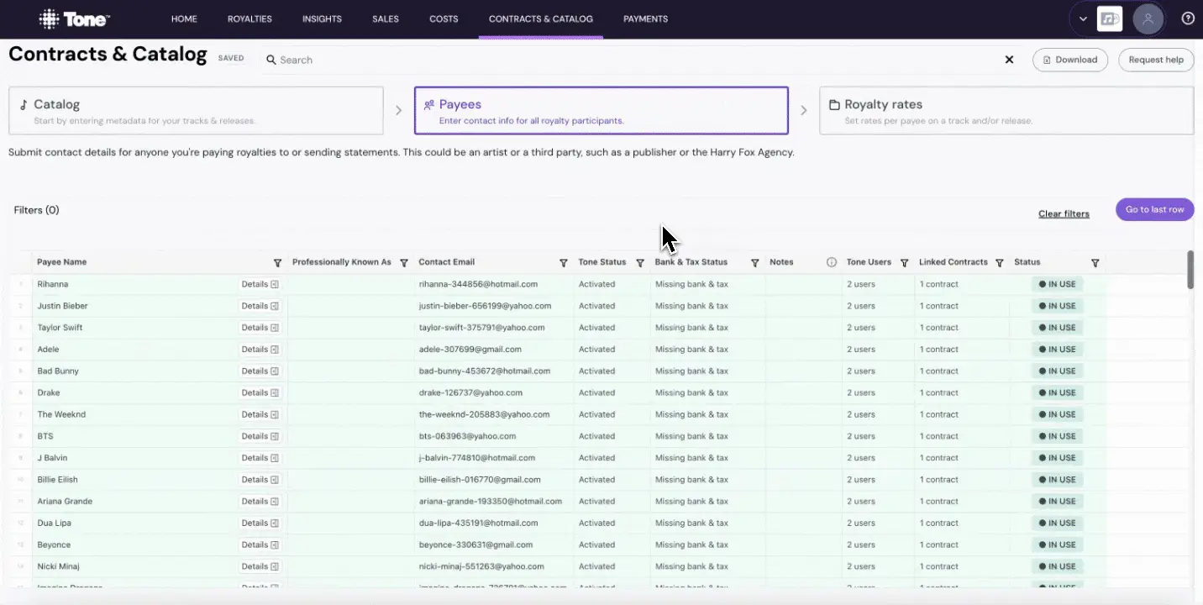Filter the Tone Status column
This screenshot has height=605, width=1203.
(x=640, y=263)
